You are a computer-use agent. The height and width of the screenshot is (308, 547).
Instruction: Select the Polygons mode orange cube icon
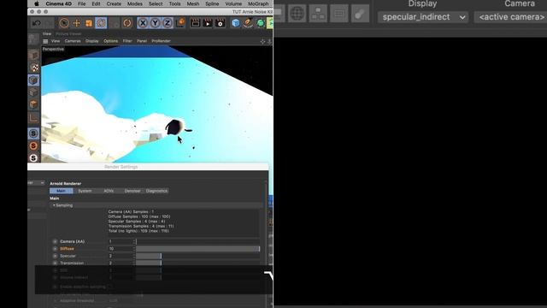tap(34, 104)
